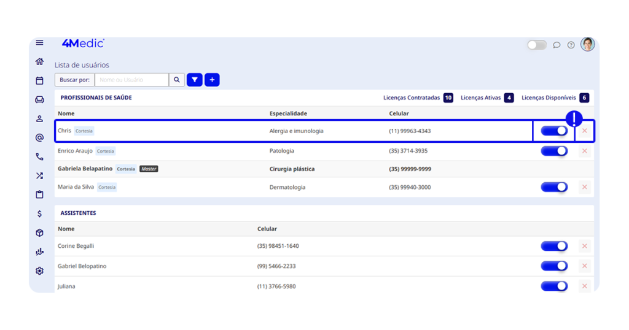The width and height of the screenshot is (629, 330).
Task: Click the Nome ou Usuário search field
Action: pyautogui.click(x=131, y=80)
